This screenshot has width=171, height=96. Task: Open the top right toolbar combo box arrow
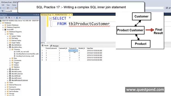click(163, 8)
